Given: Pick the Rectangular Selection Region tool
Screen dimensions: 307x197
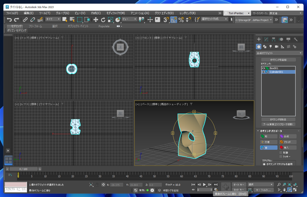Looking at the screenshot, I should click(x=79, y=20).
